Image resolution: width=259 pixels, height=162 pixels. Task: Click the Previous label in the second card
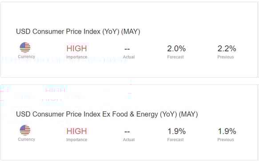coord(226,139)
